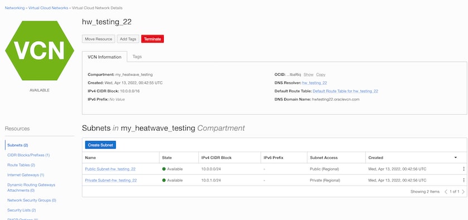The width and height of the screenshot is (468, 220).
Task: Open Private Subnet-hw_testing_22 link
Action: coord(111,180)
